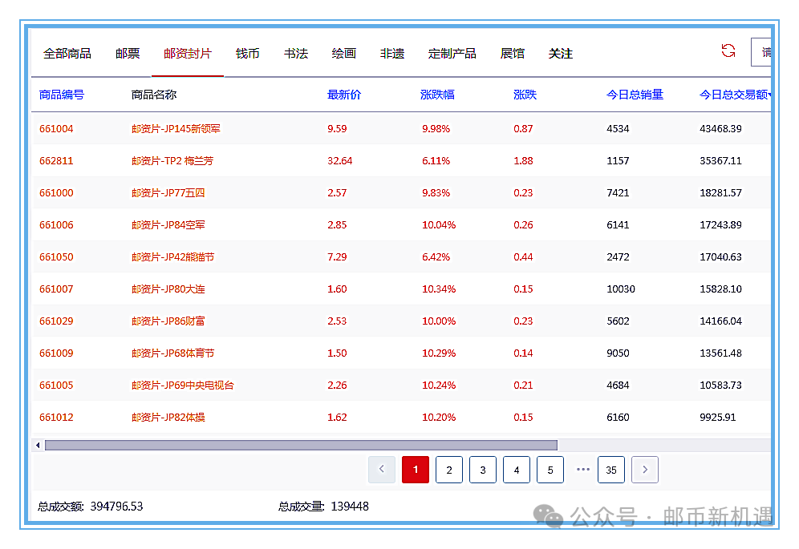Click total turnover value 394796.53
The width and height of the screenshot is (799, 549).
(116, 507)
